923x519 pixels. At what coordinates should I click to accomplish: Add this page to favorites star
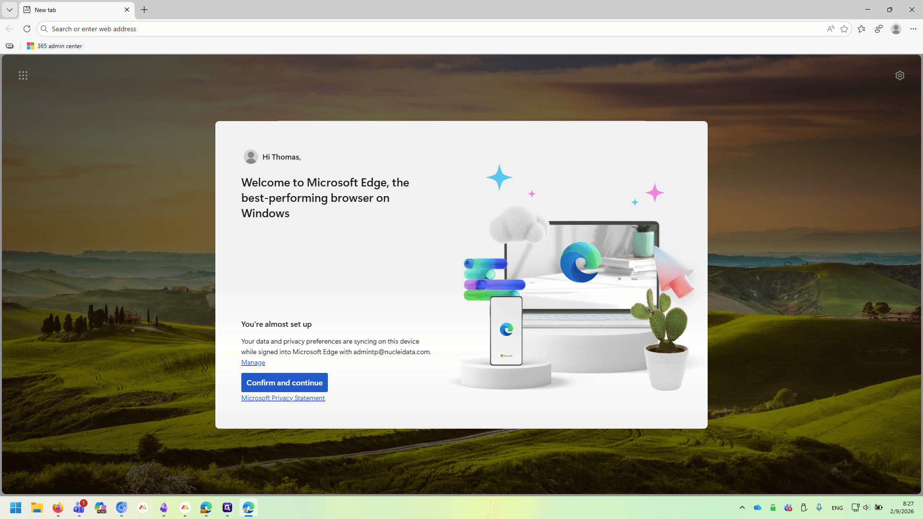pyautogui.click(x=844, y=29)
